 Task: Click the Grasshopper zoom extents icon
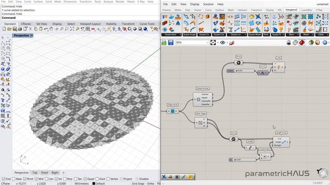coord(213,43)
